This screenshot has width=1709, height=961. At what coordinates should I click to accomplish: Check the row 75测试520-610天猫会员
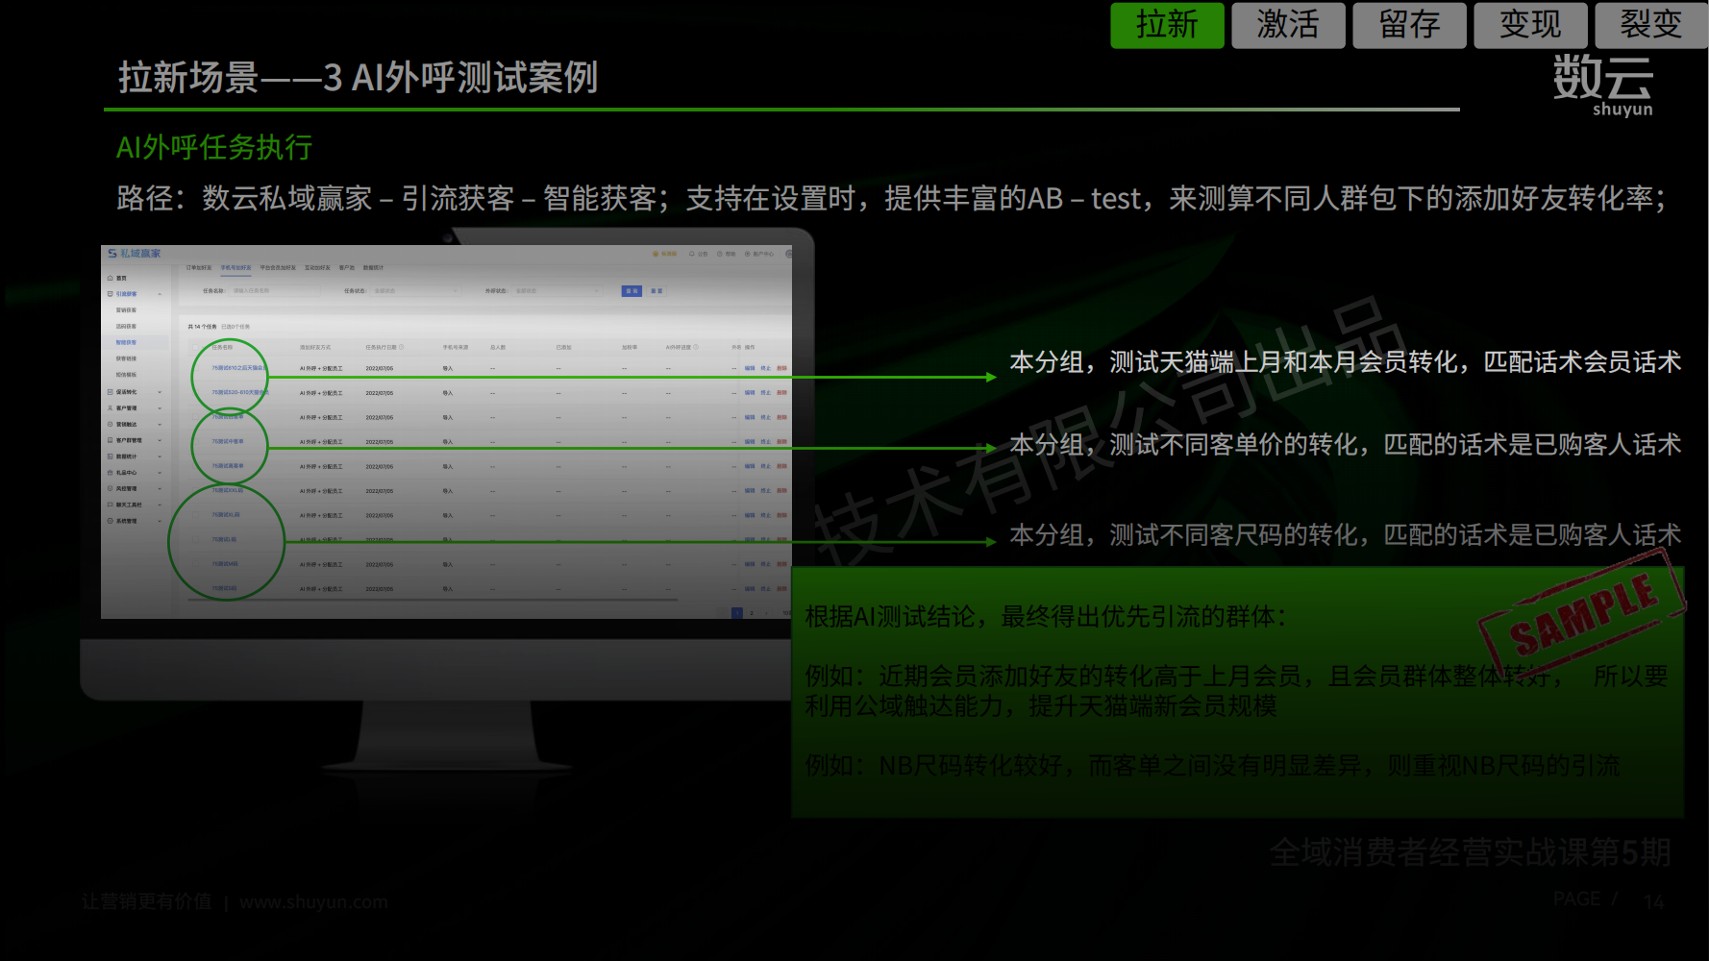(195, 393)
